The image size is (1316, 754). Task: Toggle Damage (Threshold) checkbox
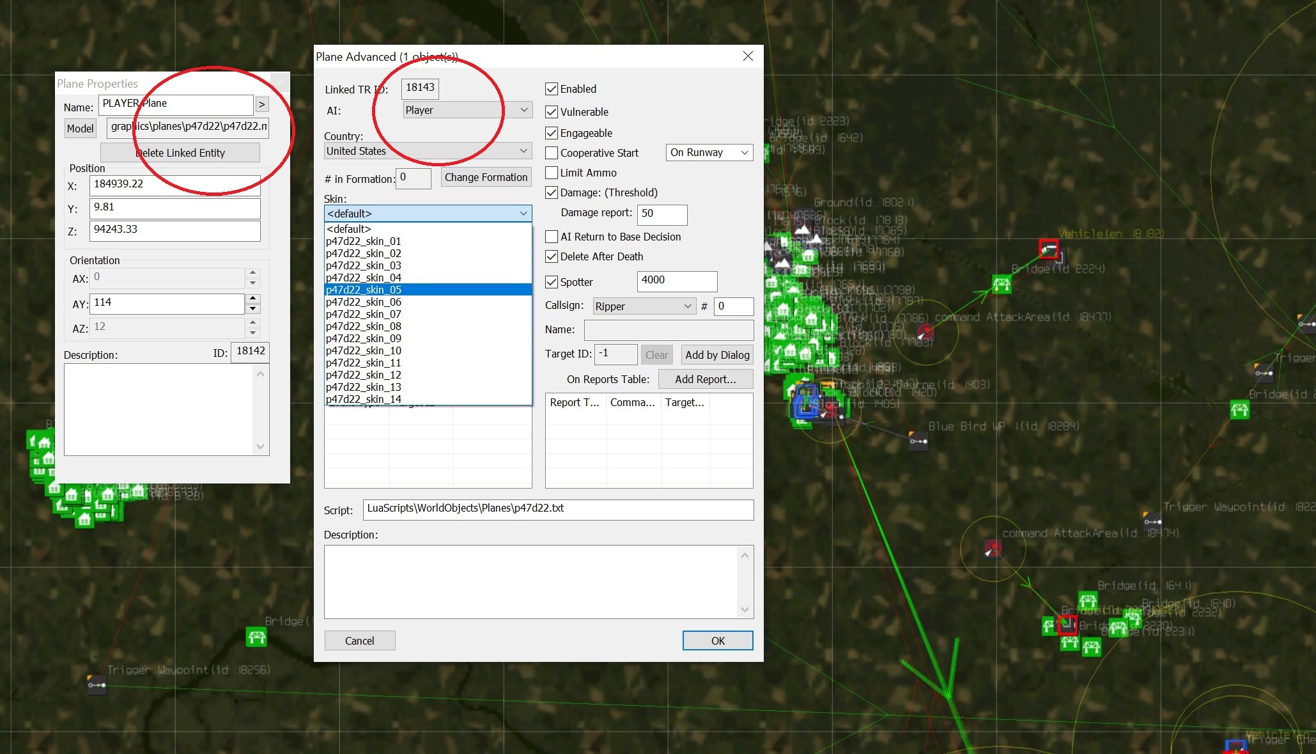552,192
